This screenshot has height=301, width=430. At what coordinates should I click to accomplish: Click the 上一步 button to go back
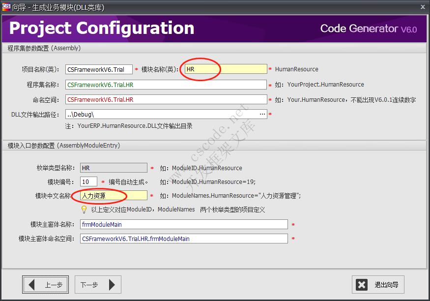[46, 284]
